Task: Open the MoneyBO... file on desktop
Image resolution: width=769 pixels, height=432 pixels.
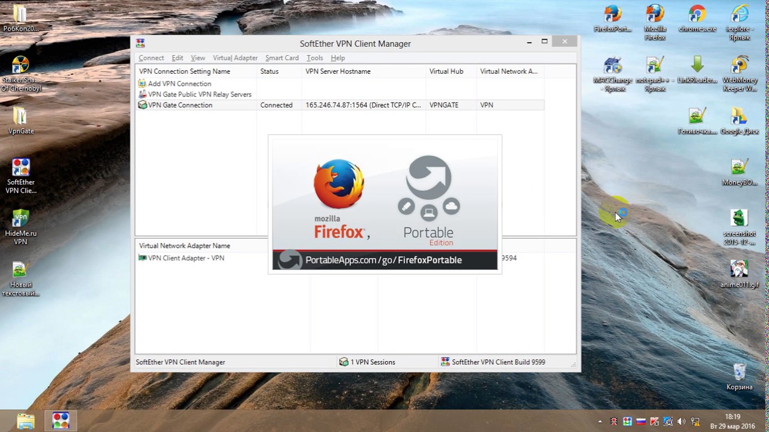Action: (739, 172)
